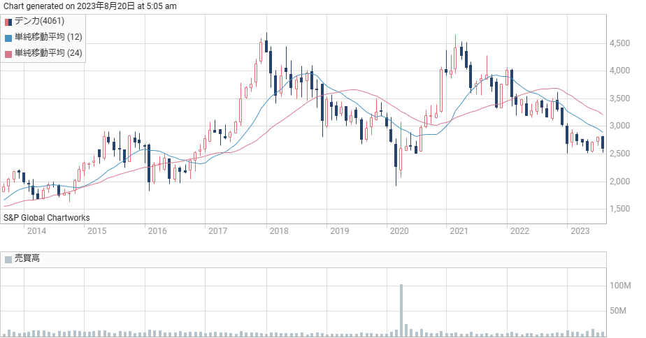Click the 50M volume axis label

click(x=618, y=311)
